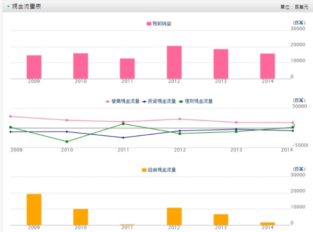Select the dark blue 2011 investing data point

(x=123, y=137)
